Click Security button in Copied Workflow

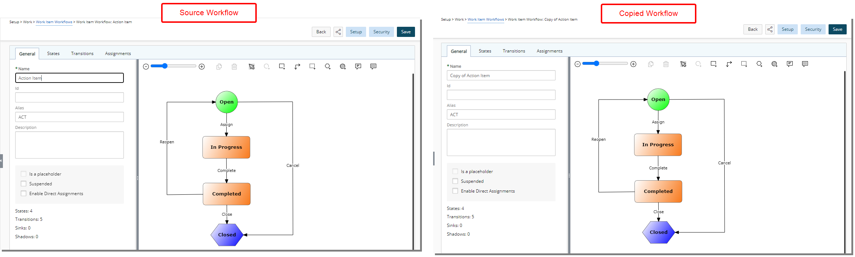(x=813, y=29)
